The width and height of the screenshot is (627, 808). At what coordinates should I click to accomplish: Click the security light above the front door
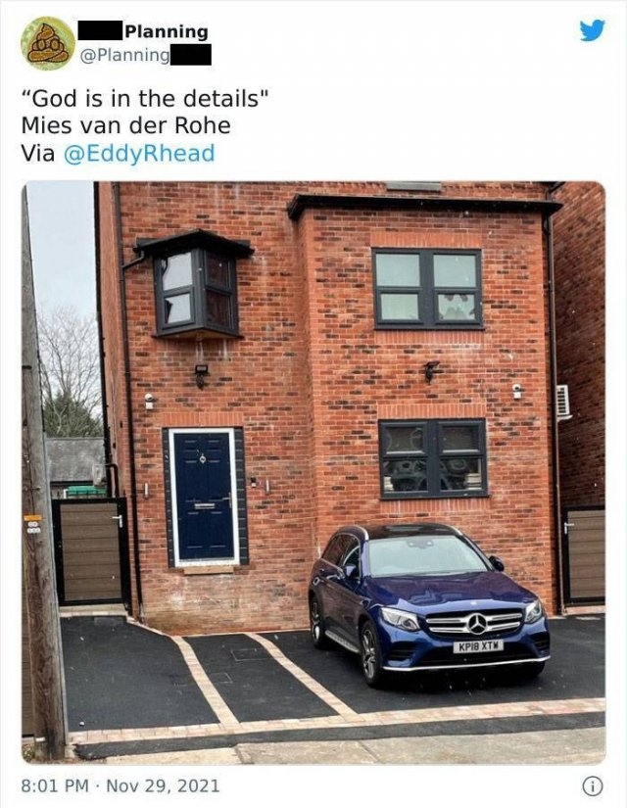click(x=201, y=375)
